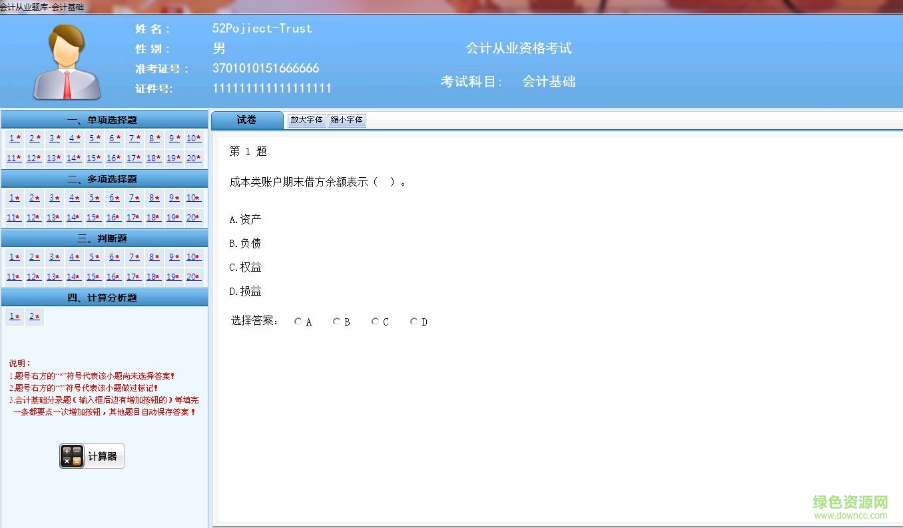The width and height of the screenshot is (903, 528).
Task: Jump to single-choice question 20
Action: (193, 158)
